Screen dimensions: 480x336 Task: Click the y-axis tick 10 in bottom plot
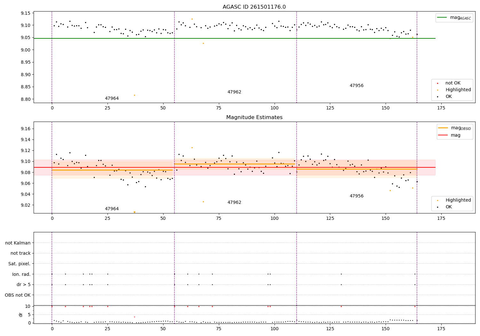tap(28, 306)
